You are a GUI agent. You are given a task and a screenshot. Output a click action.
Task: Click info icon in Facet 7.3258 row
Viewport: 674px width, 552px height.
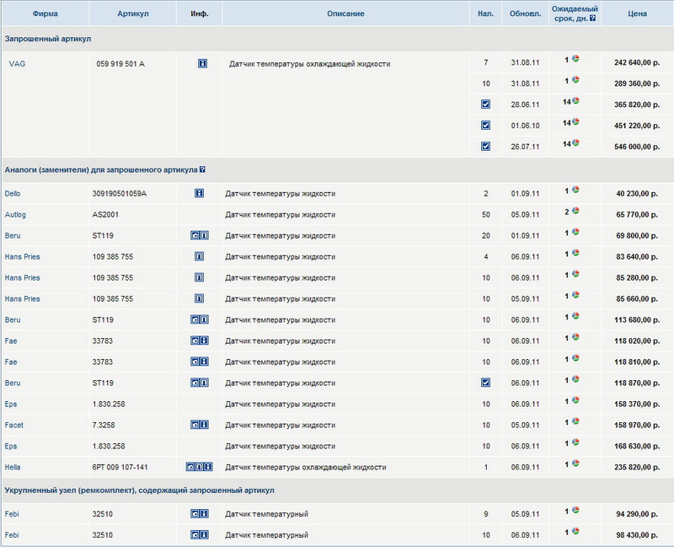click(x=204, y=426)
